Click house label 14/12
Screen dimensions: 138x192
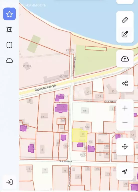click(x=83, y=154)
